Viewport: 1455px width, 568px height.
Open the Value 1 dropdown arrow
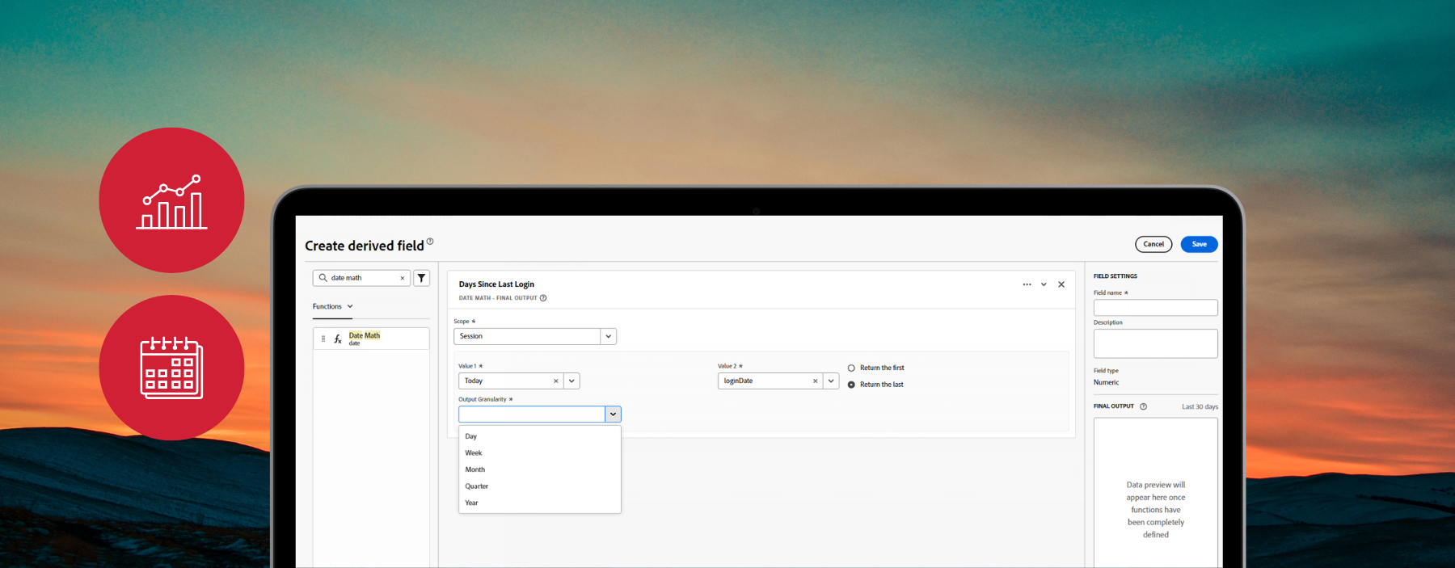tap(571, 381)
